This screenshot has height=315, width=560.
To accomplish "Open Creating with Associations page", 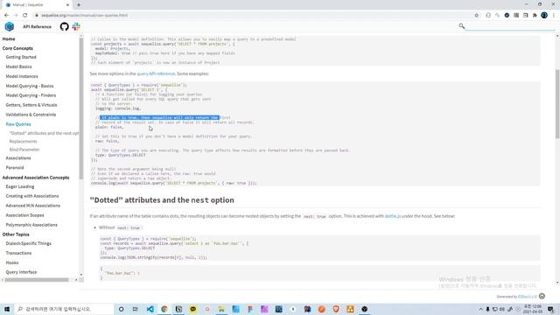I will point(32,196).
